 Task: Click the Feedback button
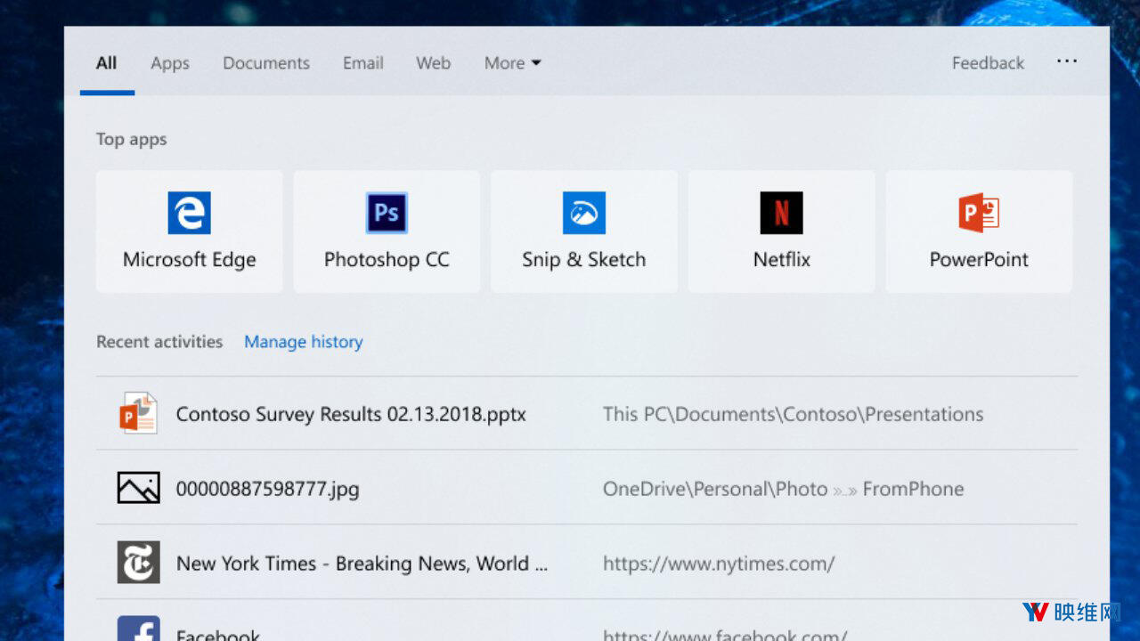(x=988, y=63)
